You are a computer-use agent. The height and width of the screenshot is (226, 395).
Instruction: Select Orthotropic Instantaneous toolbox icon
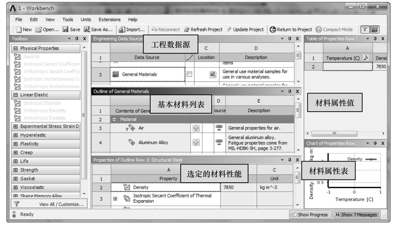point(17,87)
